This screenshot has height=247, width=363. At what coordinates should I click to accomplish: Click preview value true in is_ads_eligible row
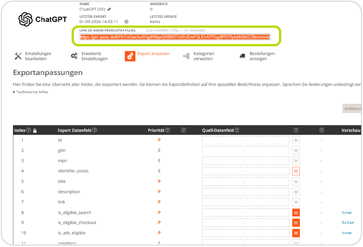347,233
